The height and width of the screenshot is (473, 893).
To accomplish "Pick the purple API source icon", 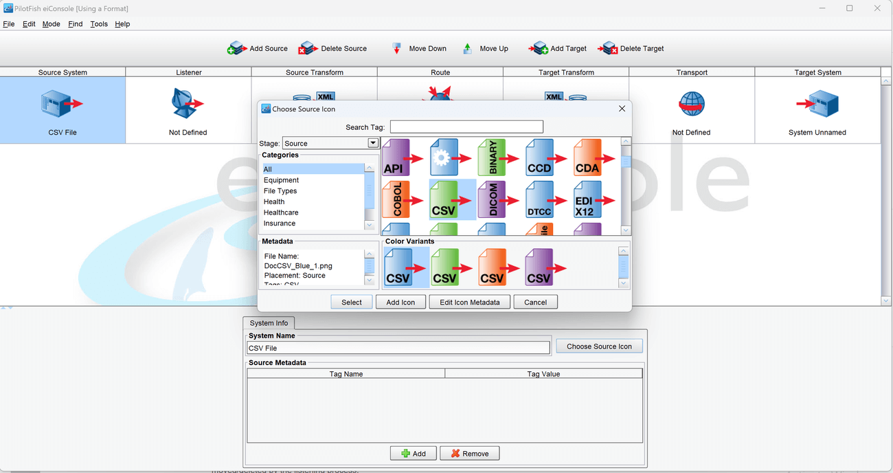I will [403, 157].
